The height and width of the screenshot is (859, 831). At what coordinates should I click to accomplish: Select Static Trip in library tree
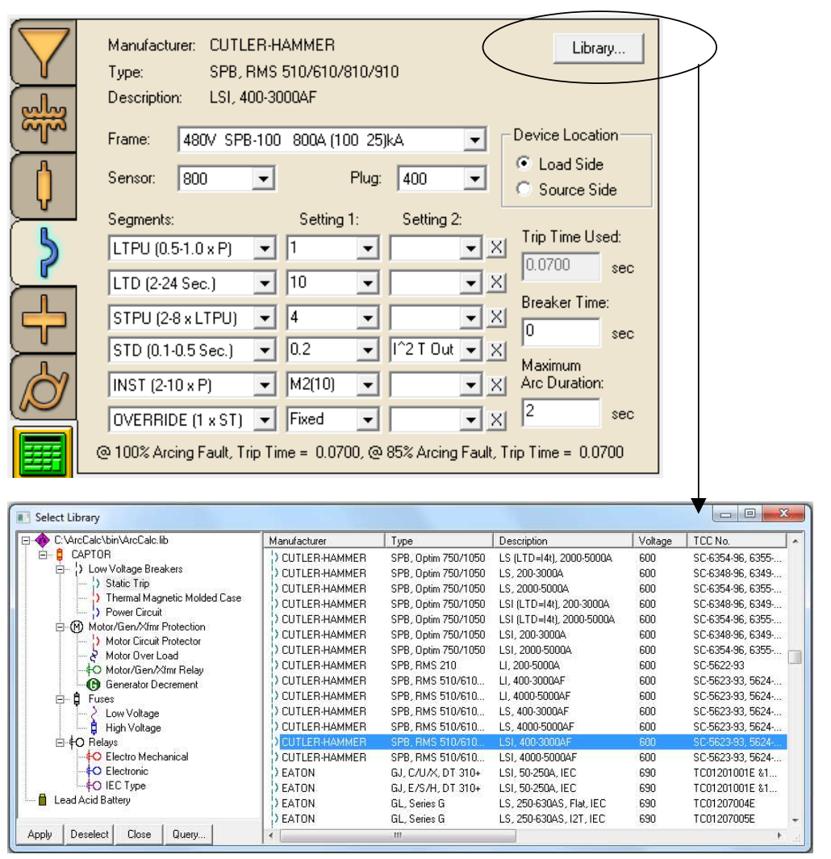pyautogui.click(x=127, y=584)
